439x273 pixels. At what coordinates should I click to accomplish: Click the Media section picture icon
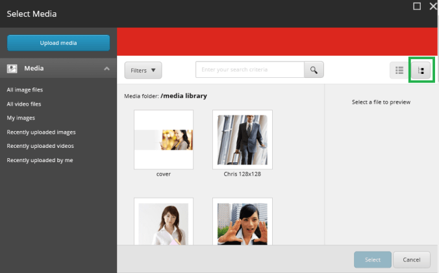[12, 68]
